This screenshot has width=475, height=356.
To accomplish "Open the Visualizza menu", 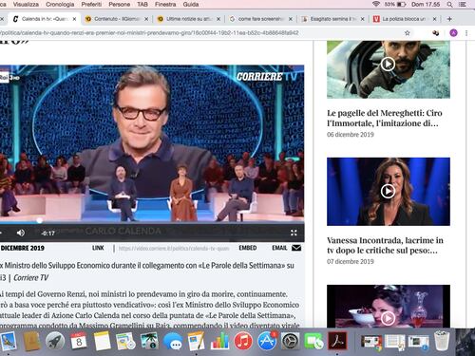I will [26, 5].
